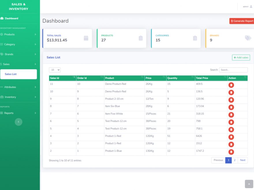Click the tag icon on the Brands card
Image resolution: width=254 pixels, height=190 pixels.
click(x=248, y=37)
